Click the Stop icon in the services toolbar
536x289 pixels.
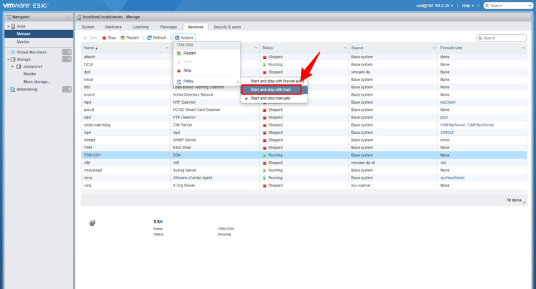click(x=105, y=38)
